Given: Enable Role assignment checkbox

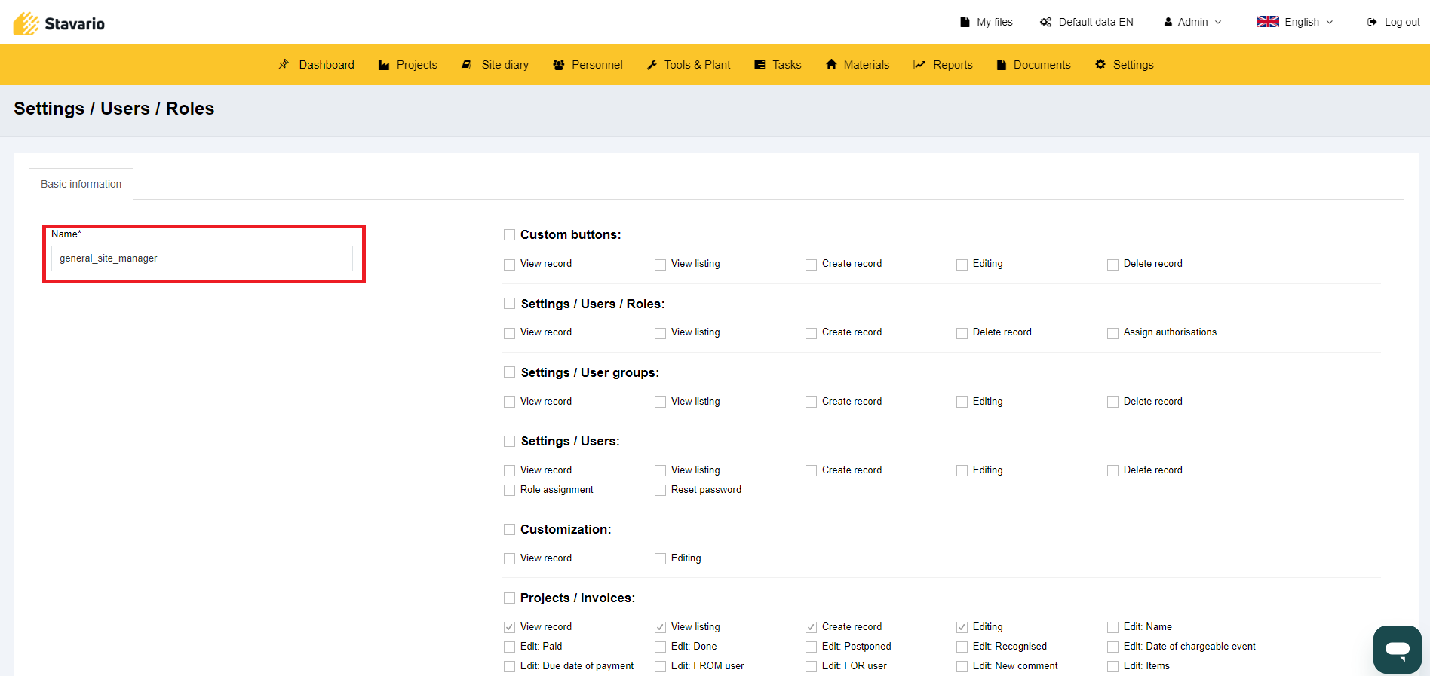Looking at the screenshot, I should point(509,491).
